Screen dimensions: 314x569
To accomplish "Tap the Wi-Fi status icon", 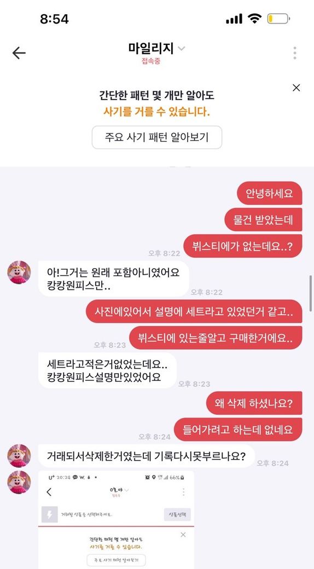I will 255,19.
